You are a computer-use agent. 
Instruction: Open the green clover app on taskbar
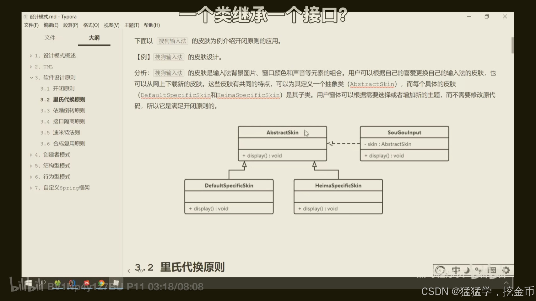[57, 283]
